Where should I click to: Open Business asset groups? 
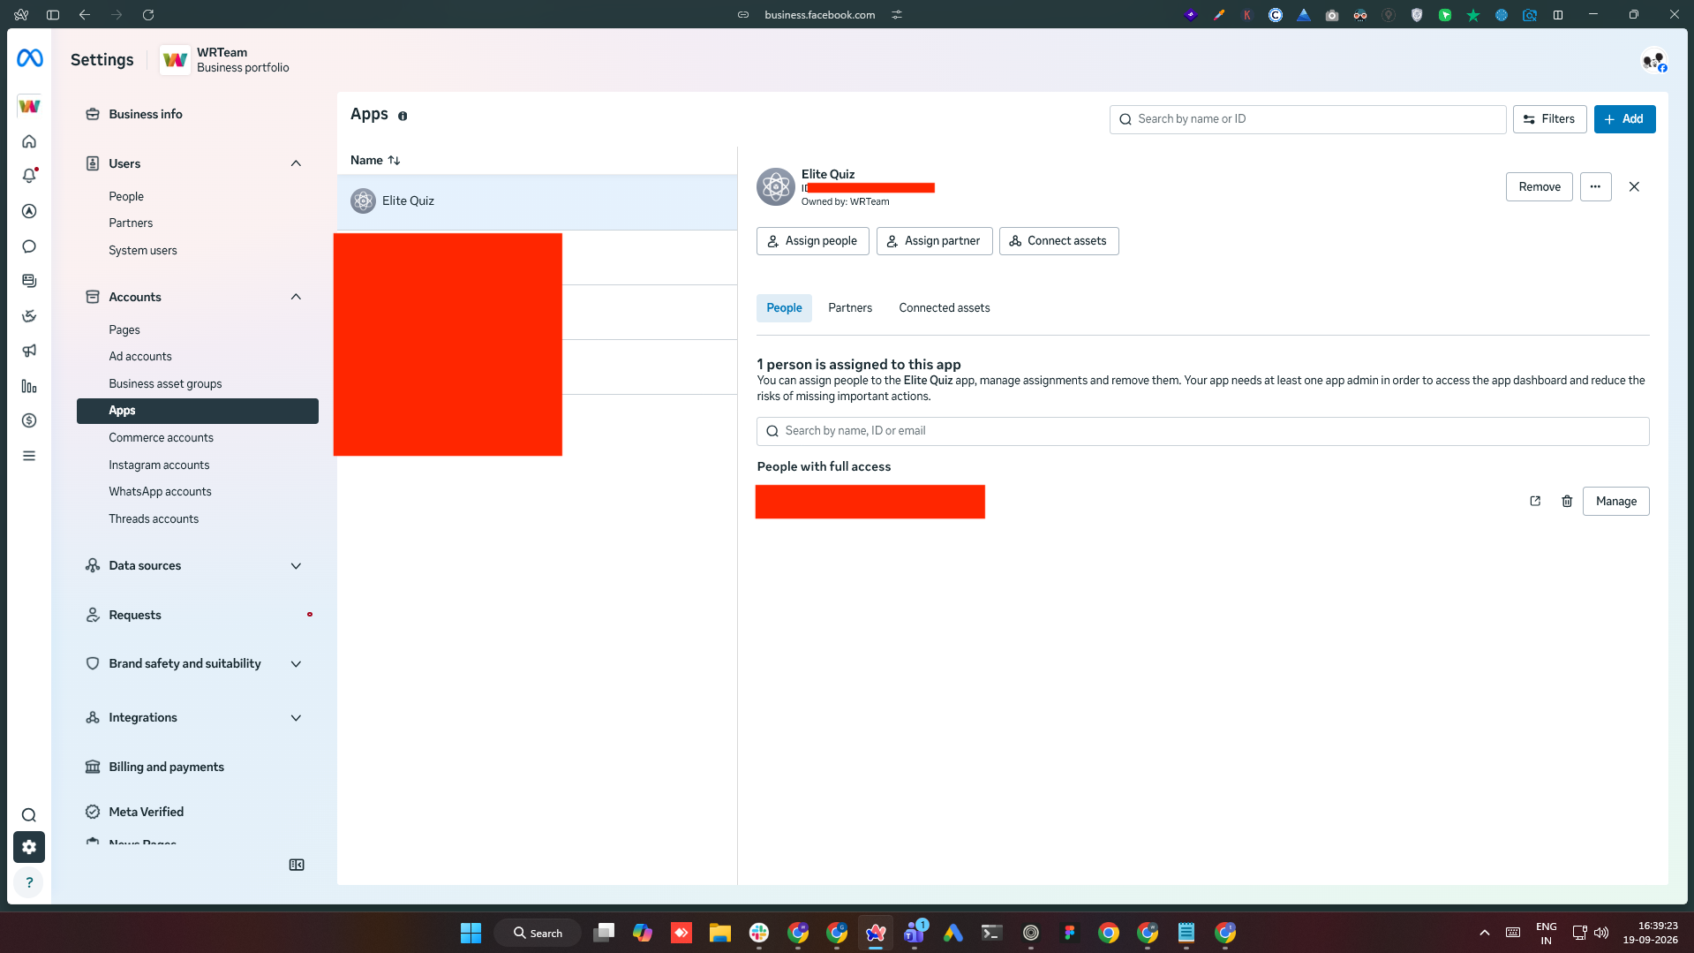(165, 383)
